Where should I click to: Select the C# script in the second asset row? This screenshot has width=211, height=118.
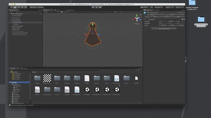(x=77, y=89)
